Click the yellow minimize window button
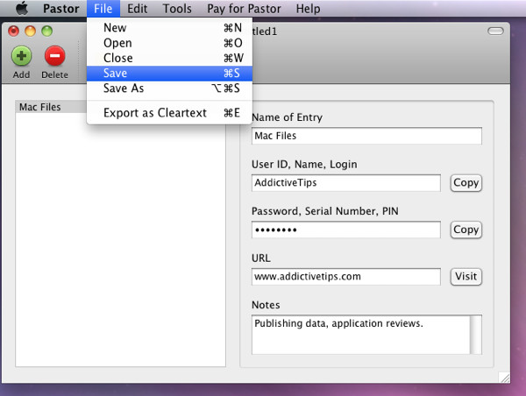 (x=30, y=31)
